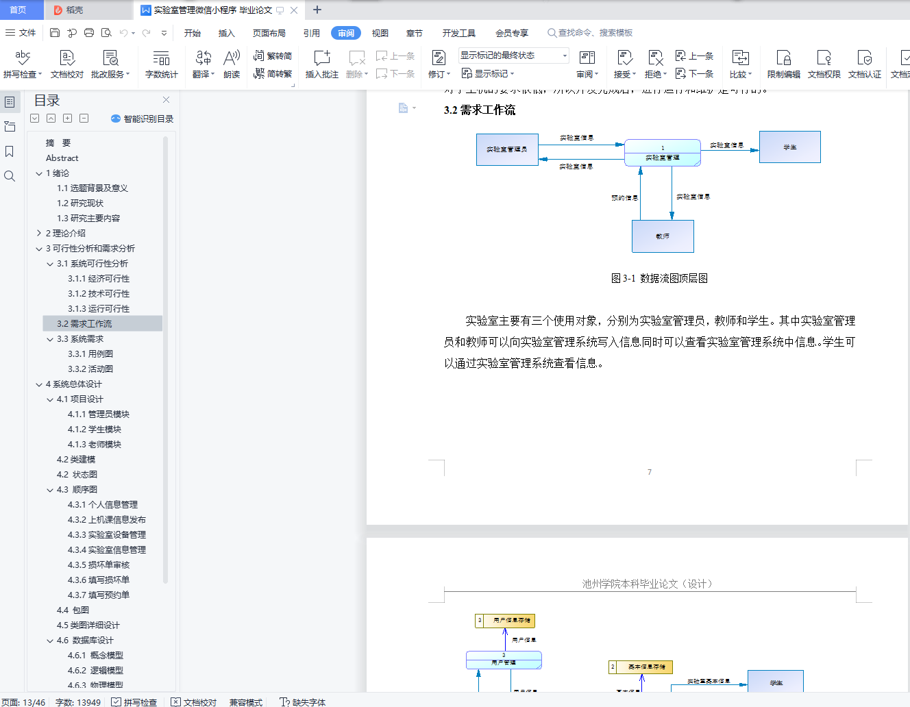Open the ribbon's 文档校对 proofreading tool
The height and width of the screenshot is (707, 910).
tap(66, 64)
